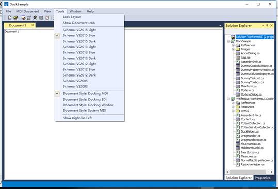Click the Toolbox hammer and wrench icon
The image size is (278, 189).
tap(35, 17)
